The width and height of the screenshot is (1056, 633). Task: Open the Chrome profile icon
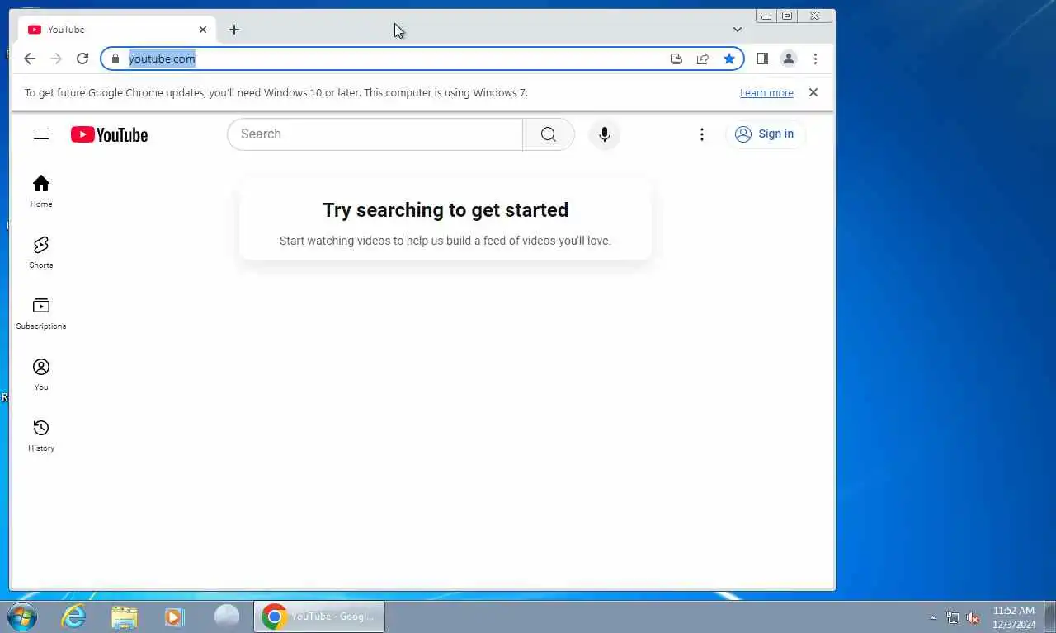[789, 59]
